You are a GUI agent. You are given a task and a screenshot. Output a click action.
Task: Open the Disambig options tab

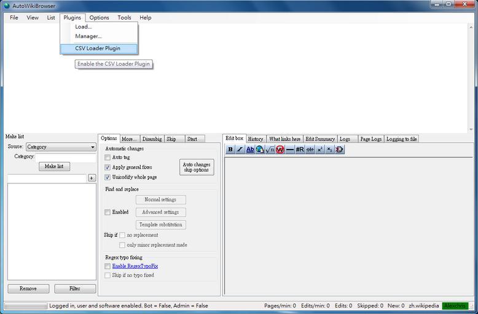pos(152,139)
